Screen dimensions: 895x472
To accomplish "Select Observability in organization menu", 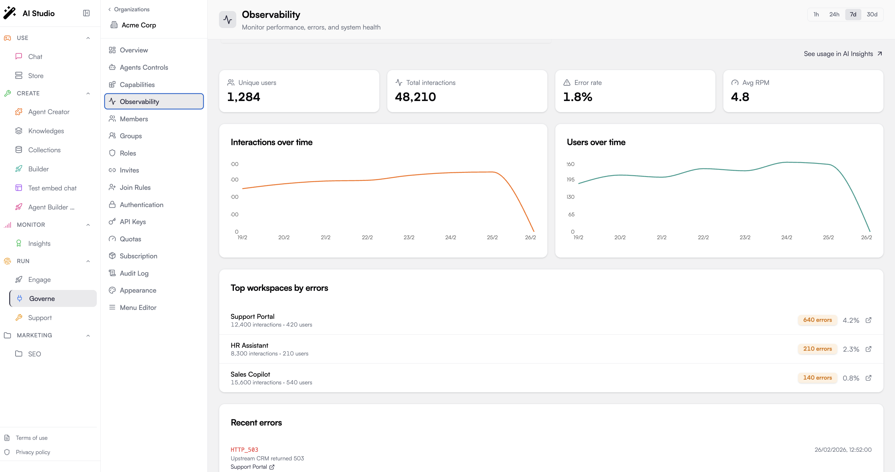I will click(154, 102).
